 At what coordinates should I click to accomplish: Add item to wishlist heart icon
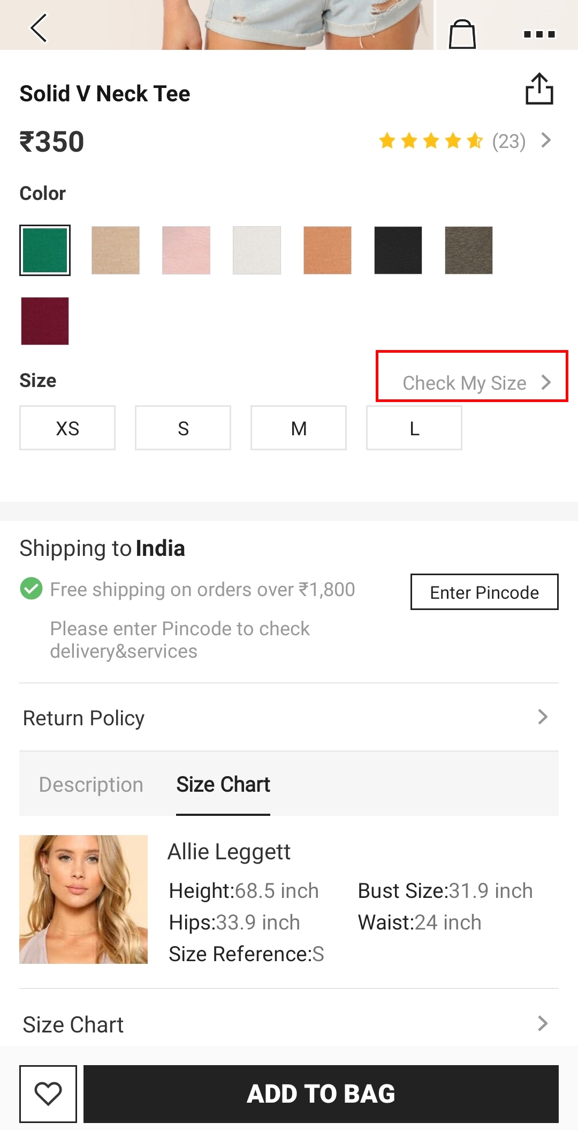point(48,1094)
